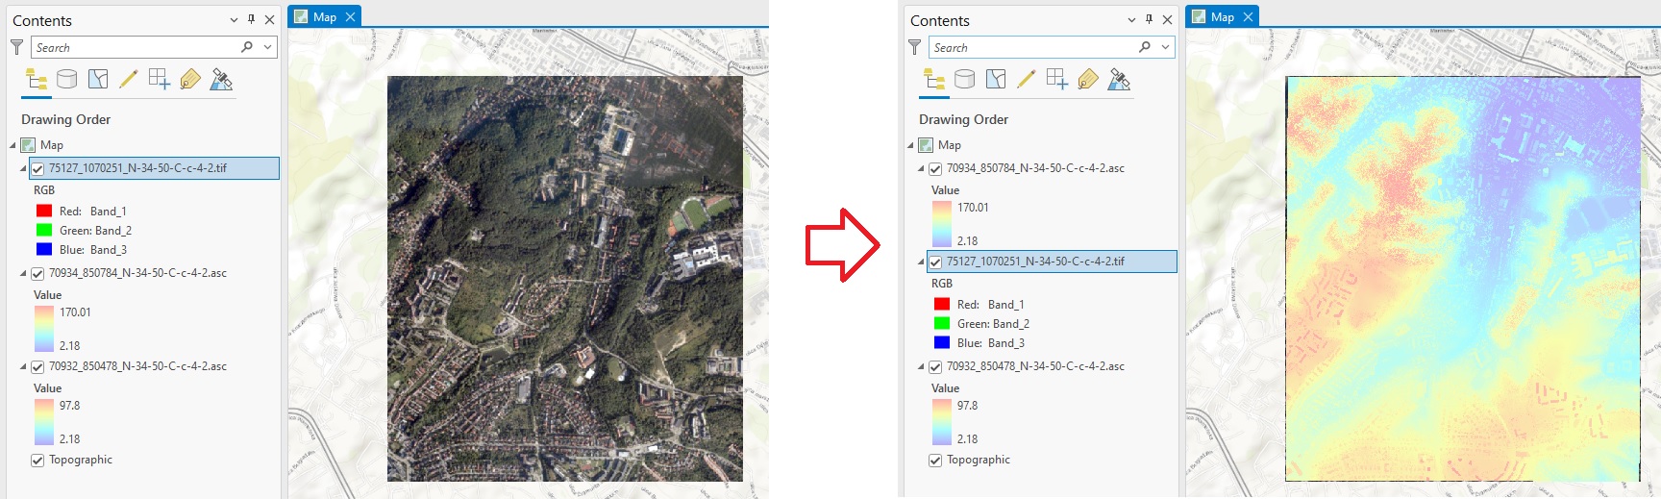Viewport: 1661px width, 499px height.
Task: Switch to the Map tab in left view
Action: click(x=324, y=17)
